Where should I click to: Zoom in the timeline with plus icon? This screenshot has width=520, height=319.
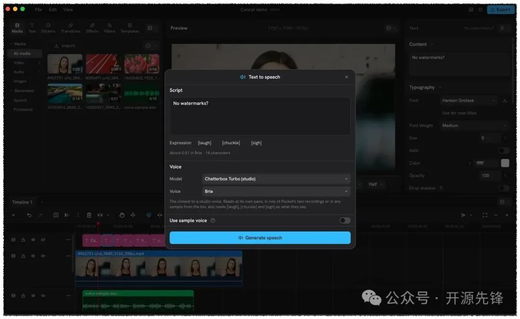click(x=507, y=215)
